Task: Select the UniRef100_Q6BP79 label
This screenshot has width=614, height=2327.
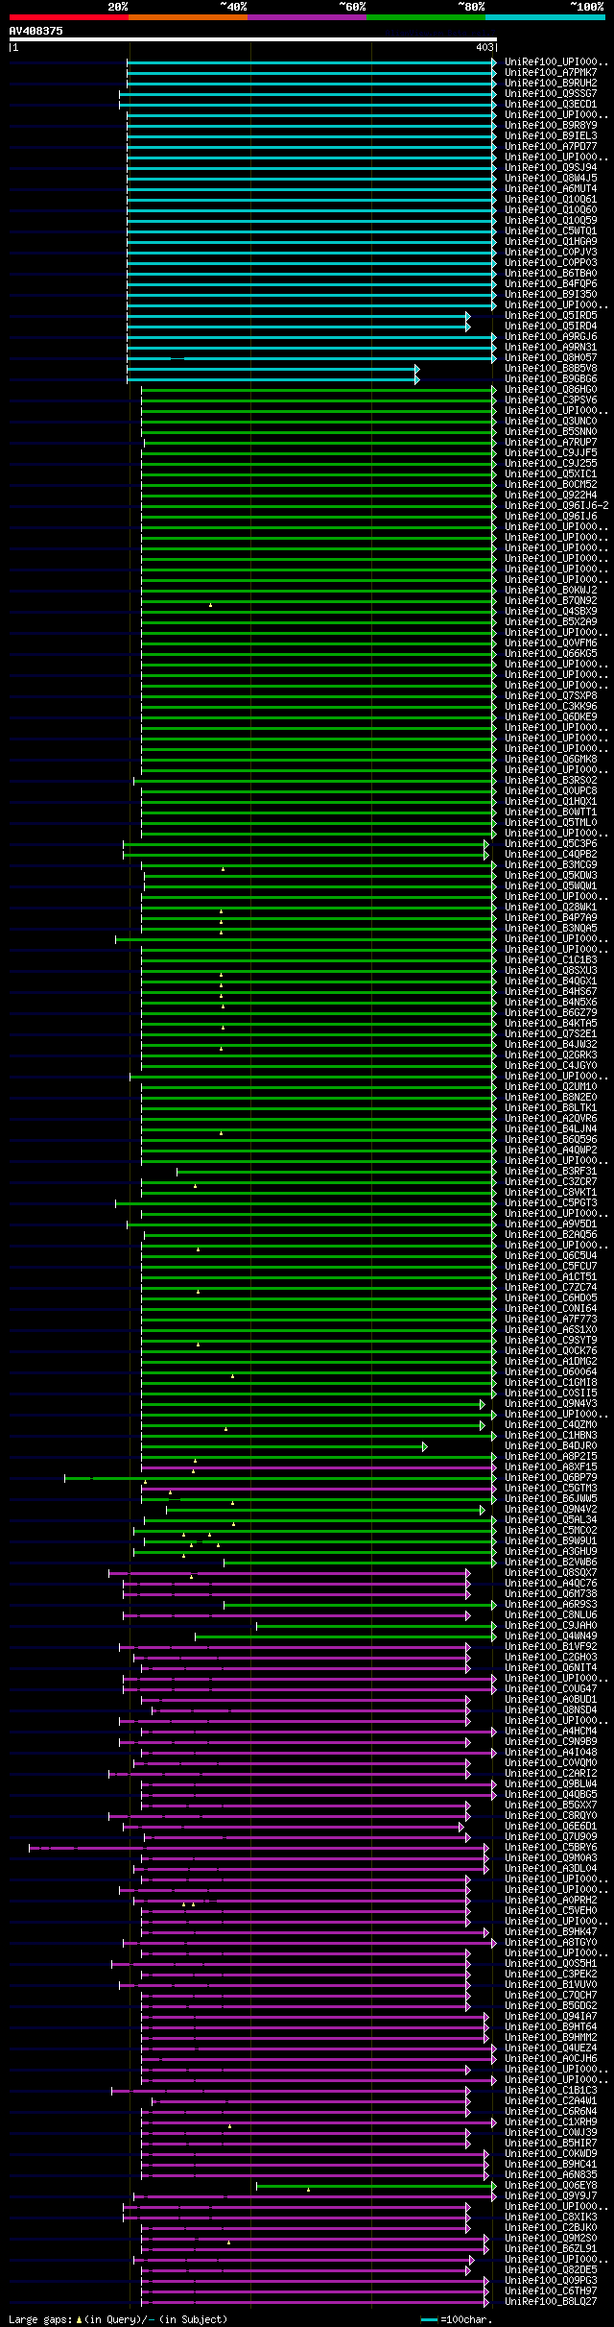Action: [x=551, y=1477]
